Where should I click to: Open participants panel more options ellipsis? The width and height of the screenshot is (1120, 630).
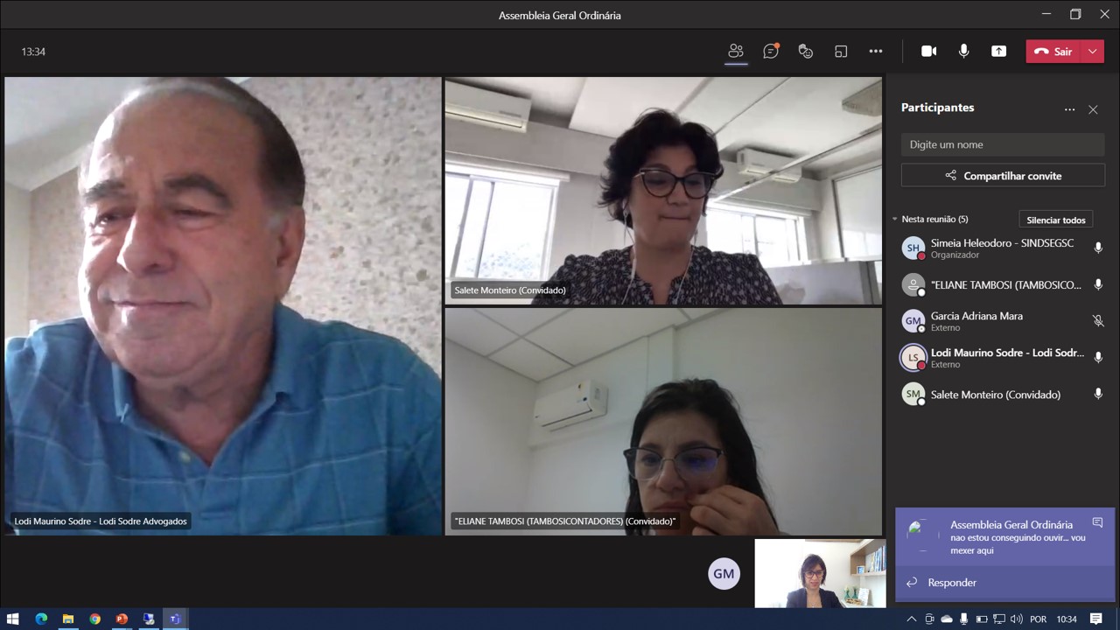point(1069,109)
